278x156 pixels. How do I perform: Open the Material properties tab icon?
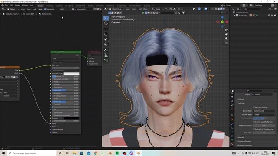pyautogui.click(x=232, y=144)
